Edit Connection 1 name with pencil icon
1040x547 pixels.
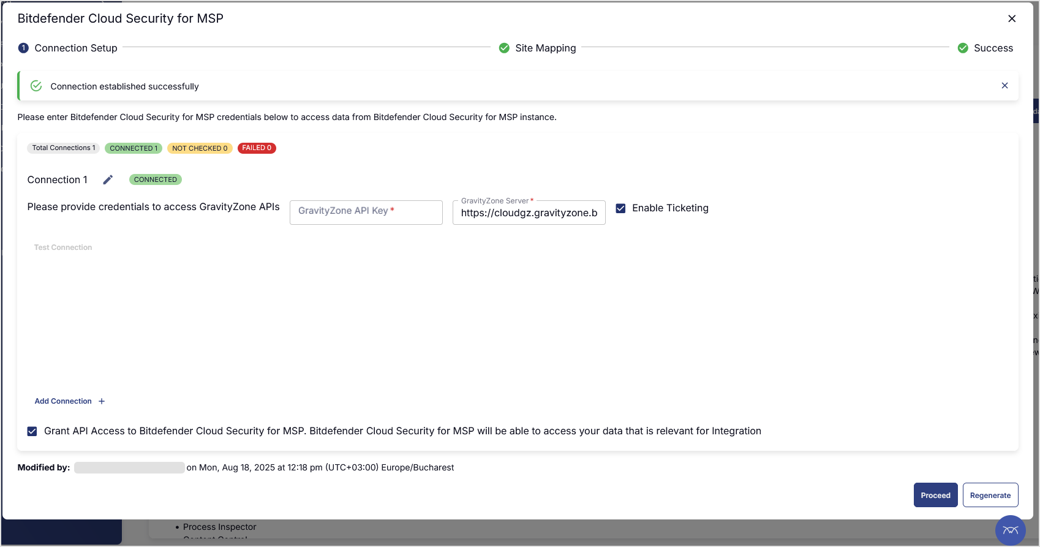click(x=108, y=179)
